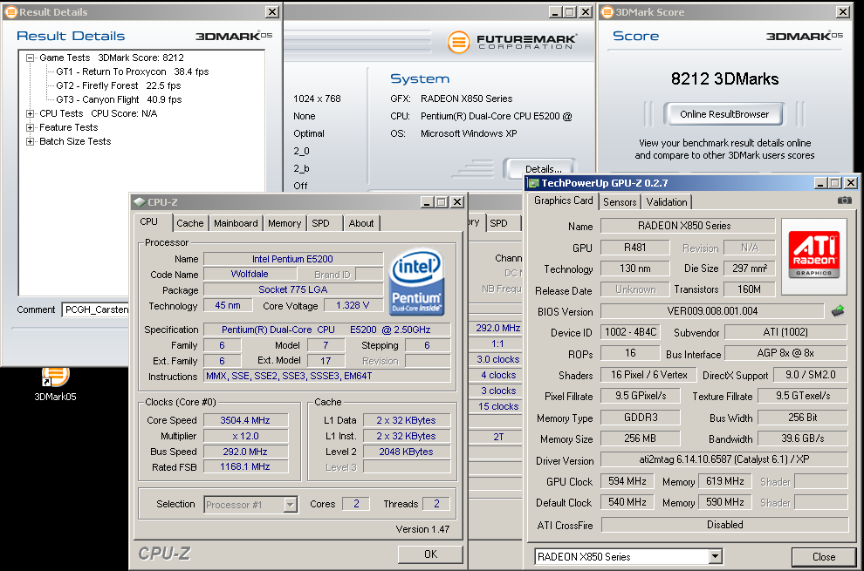Image resolution: width=864 pixels, height=571 pixels.
Task: Select GT3 - Canyon Flight row
Action: click(x=119, y=99)
